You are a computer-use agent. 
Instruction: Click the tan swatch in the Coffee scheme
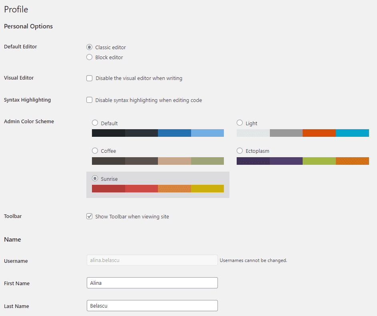pos(174,161)
